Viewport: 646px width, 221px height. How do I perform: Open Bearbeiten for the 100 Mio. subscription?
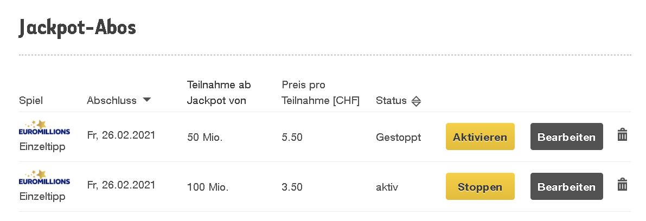point(566,187)
